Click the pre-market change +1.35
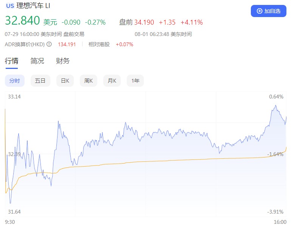 (x=167, y=22)
